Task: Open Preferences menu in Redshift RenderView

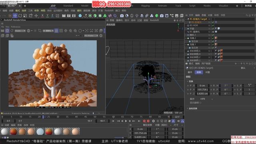Action: pyautogui.click(x=16, y=27)
